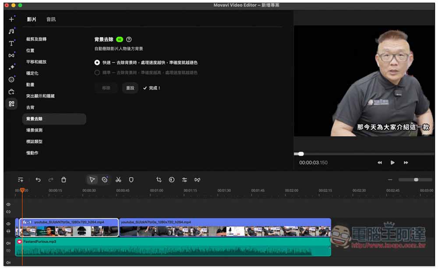Viewport: 438px width, 269px height.
Task: Open the Clip properties sliders icon
Action: [185, 180]
